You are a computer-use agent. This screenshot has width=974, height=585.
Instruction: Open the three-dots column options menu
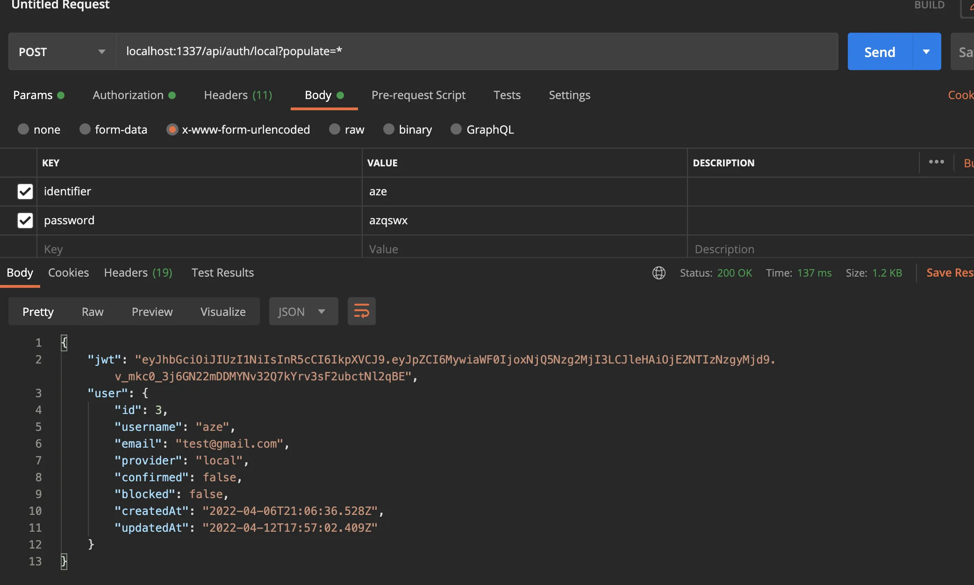936,162
